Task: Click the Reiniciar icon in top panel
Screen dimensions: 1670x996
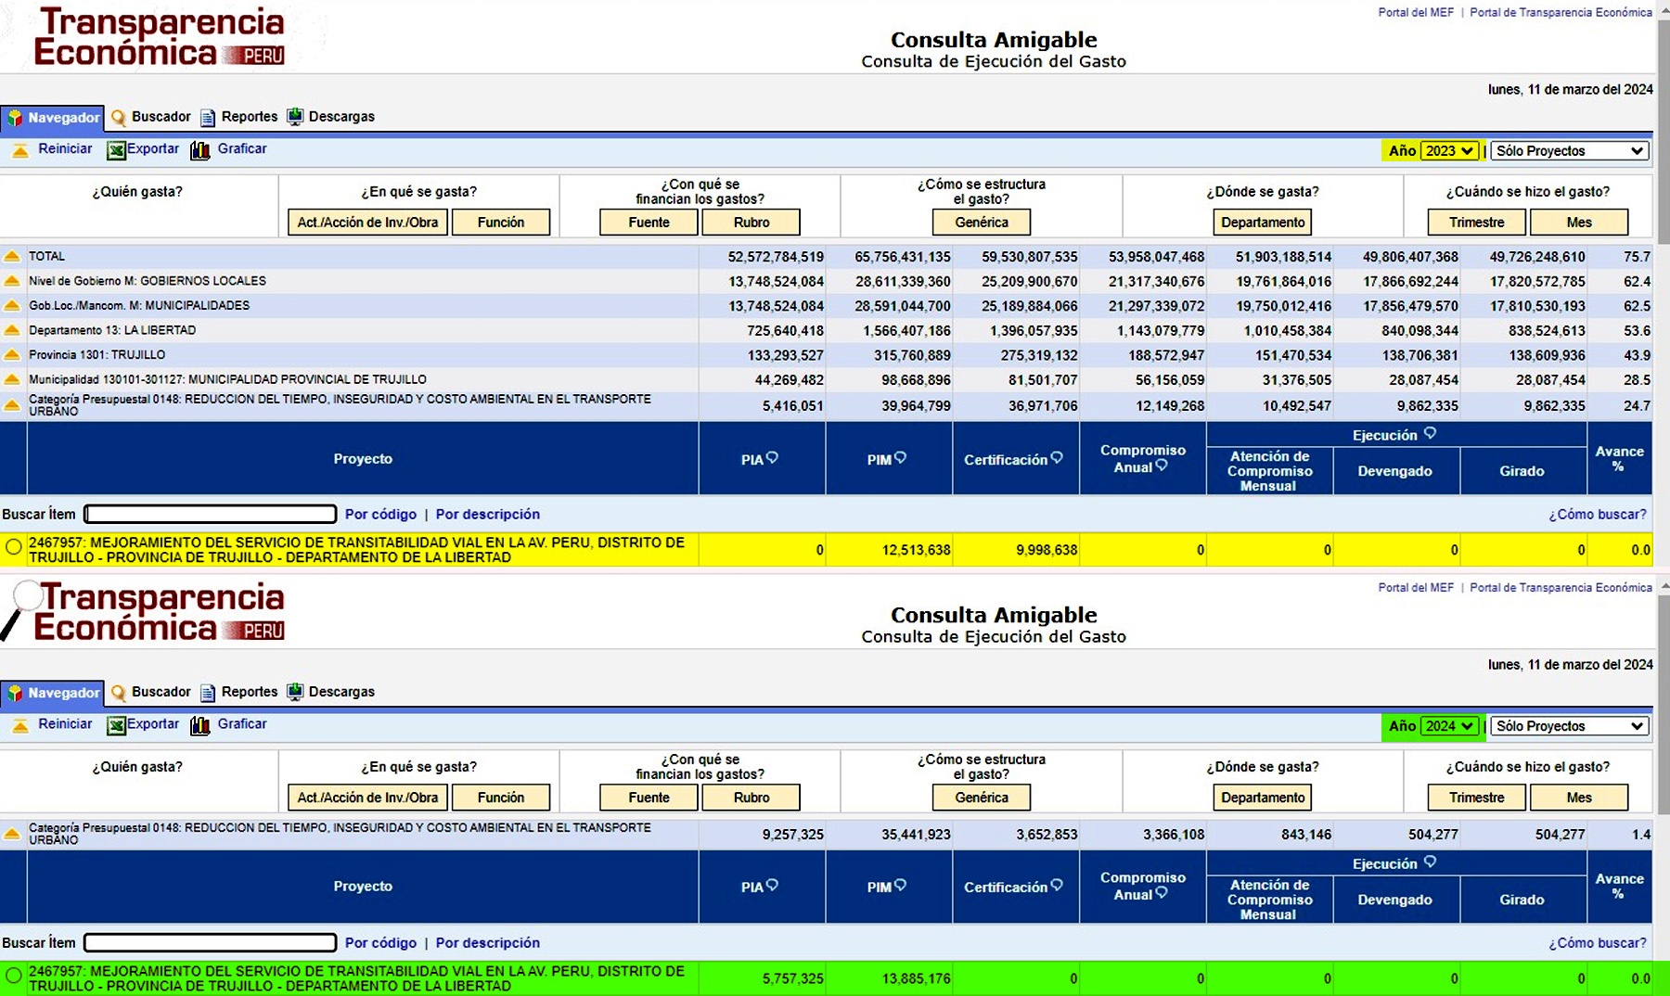Action: tap(19, 150)
